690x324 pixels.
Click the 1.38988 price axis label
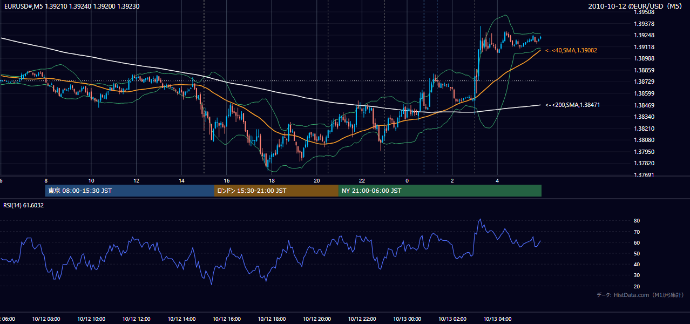tap(644, 58)
